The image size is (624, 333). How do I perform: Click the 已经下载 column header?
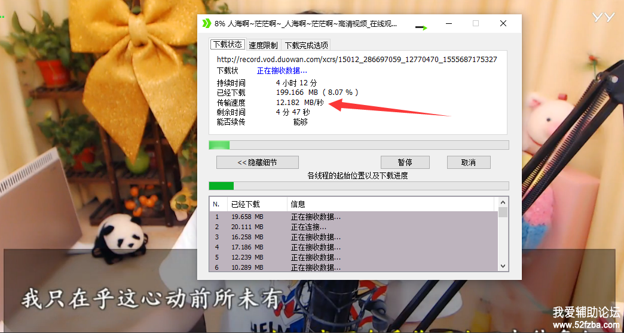(x=256, y=204)
